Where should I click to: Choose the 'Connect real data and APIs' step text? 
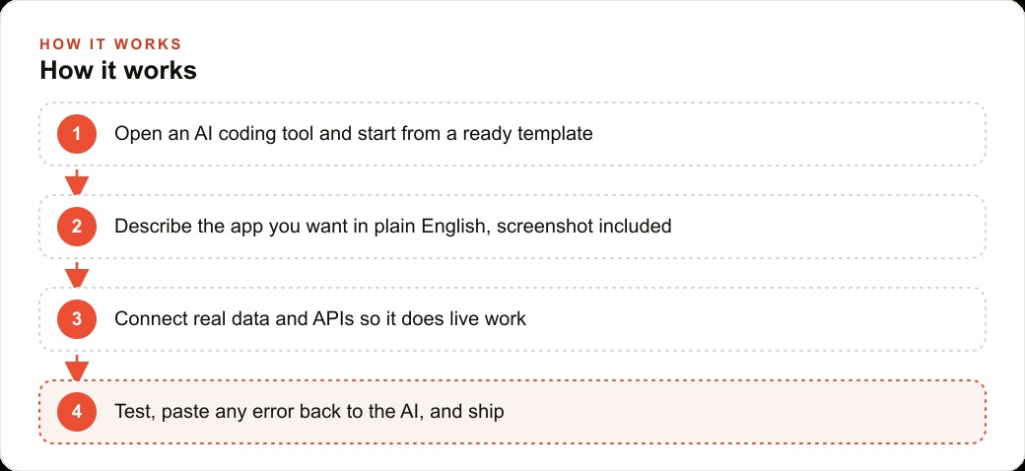pos(320,319)
